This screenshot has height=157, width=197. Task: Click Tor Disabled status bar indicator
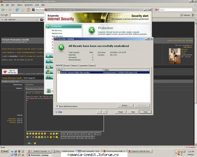pos(190,147)
